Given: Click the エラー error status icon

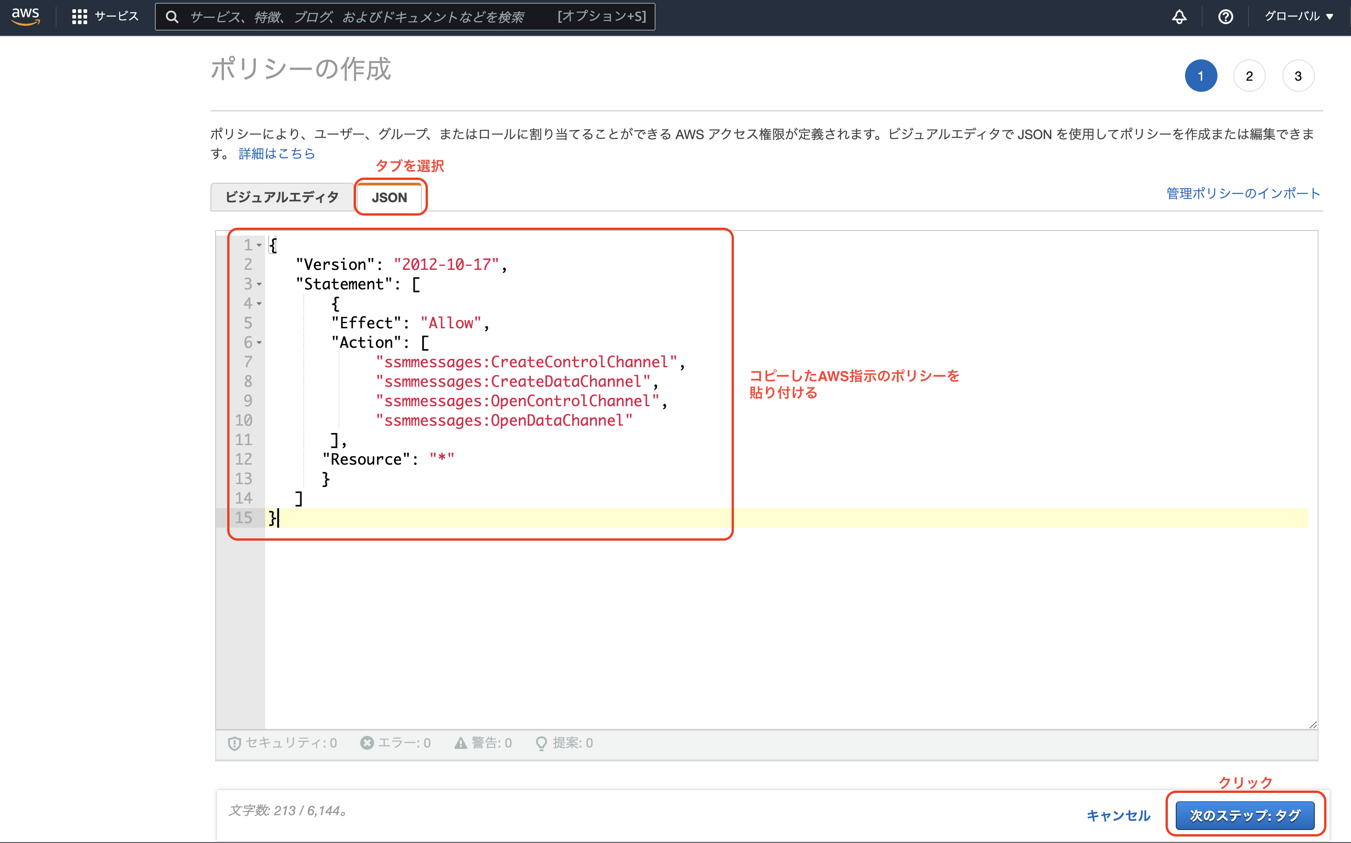Looking at the screenshot, I should [x=367, y=743].
